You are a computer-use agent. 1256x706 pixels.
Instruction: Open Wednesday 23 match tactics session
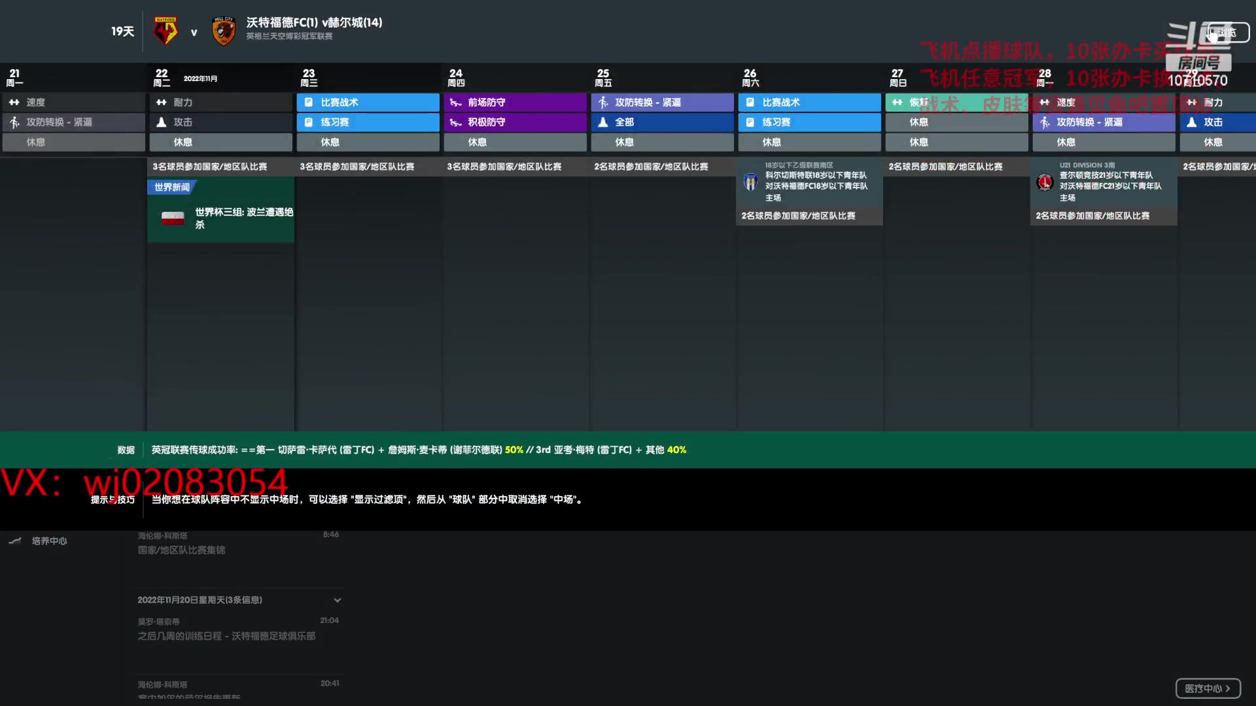(368, 102)
